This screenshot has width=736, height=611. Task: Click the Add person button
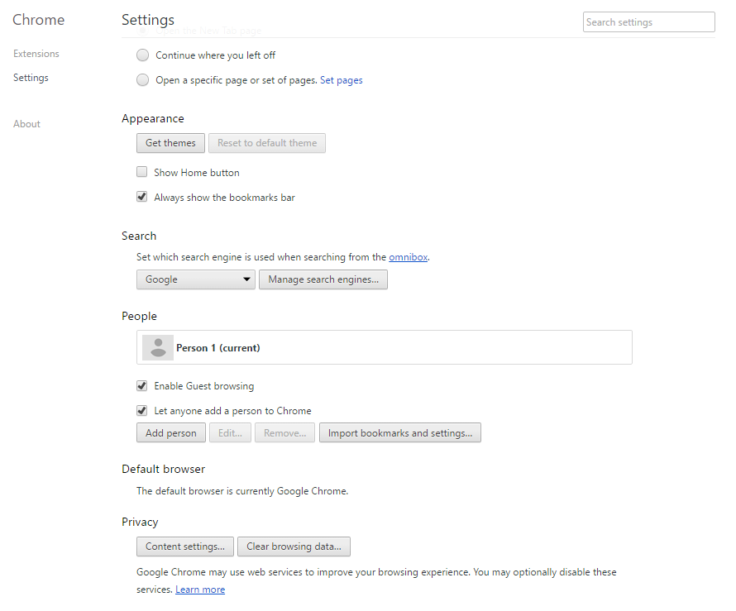click(171, 432)
